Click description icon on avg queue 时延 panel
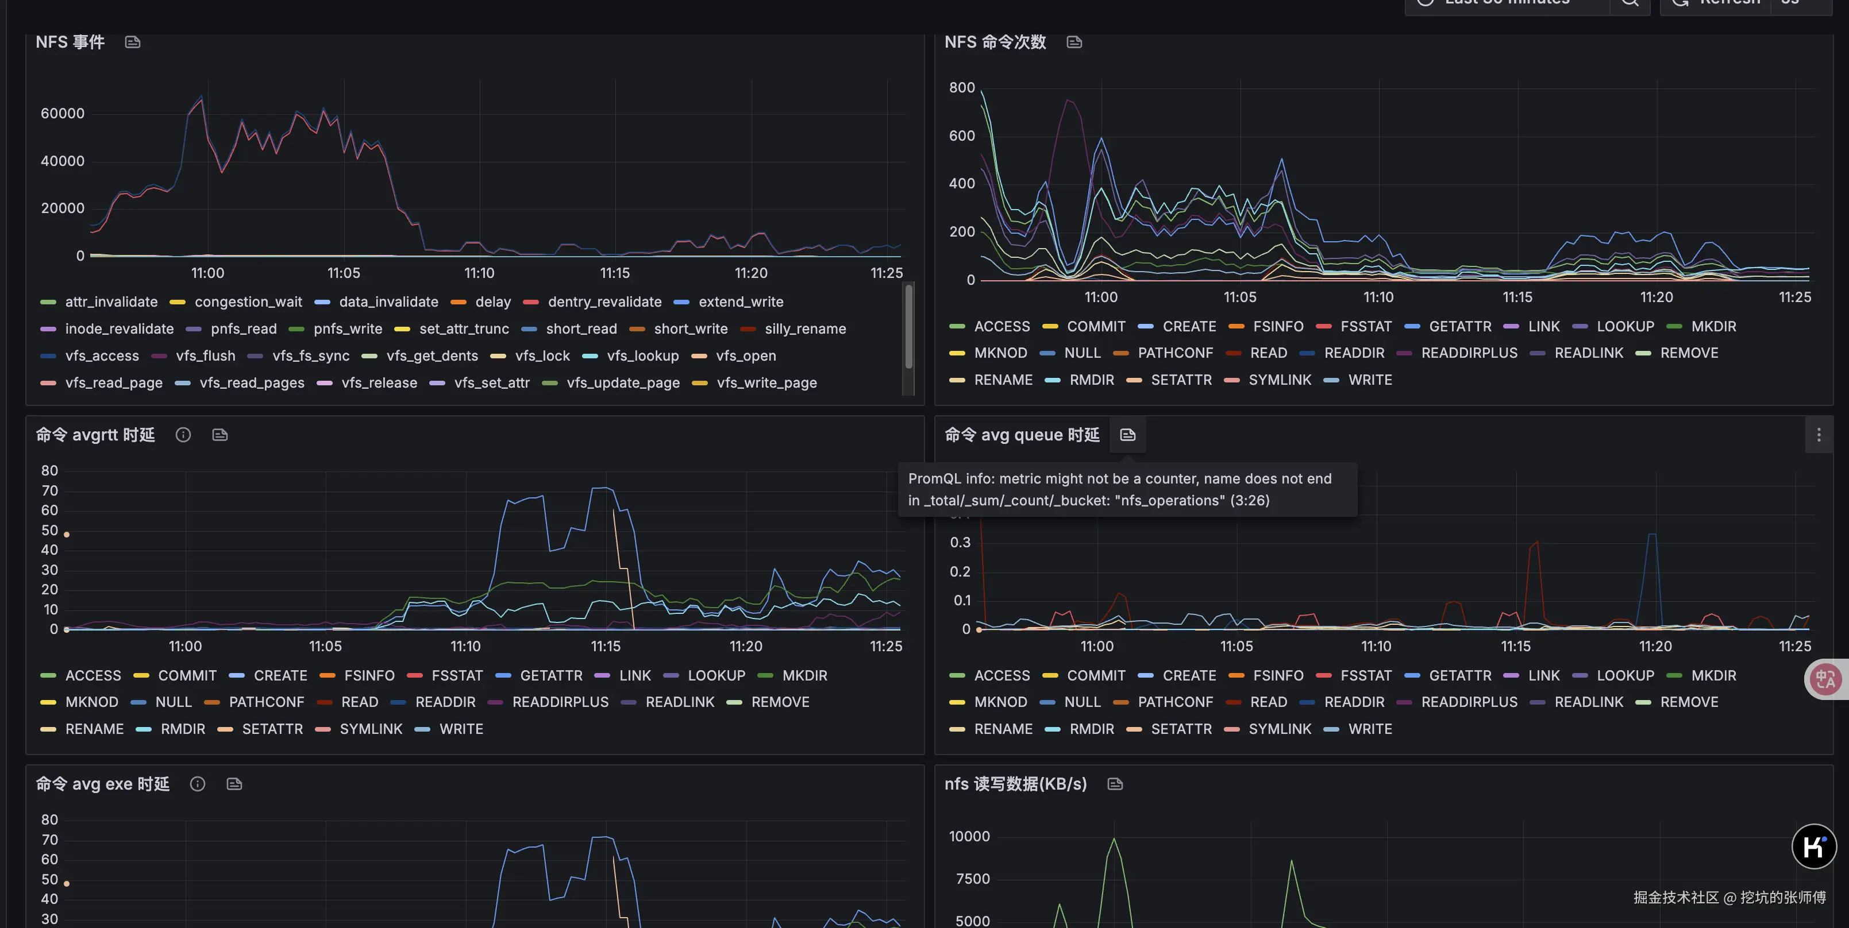Viewport: 1849px width, 928px height. pyautogui.click(x=1127, y=435)
